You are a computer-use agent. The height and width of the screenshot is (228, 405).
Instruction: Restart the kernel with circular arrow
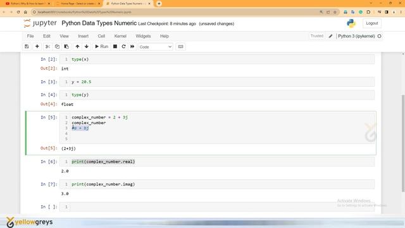(123, 46)
